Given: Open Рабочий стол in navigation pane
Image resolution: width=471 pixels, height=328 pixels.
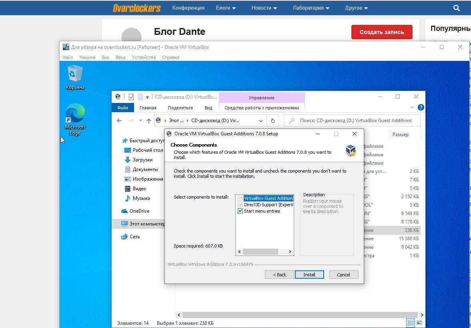Looking at the screenshot, I should [x=144, y=150].
